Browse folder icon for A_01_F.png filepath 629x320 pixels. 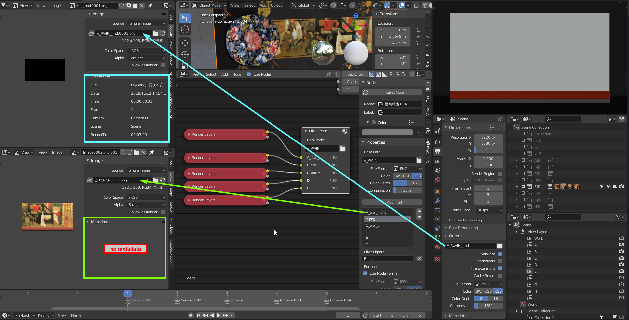pyautogui.click(x=155, y=180)
